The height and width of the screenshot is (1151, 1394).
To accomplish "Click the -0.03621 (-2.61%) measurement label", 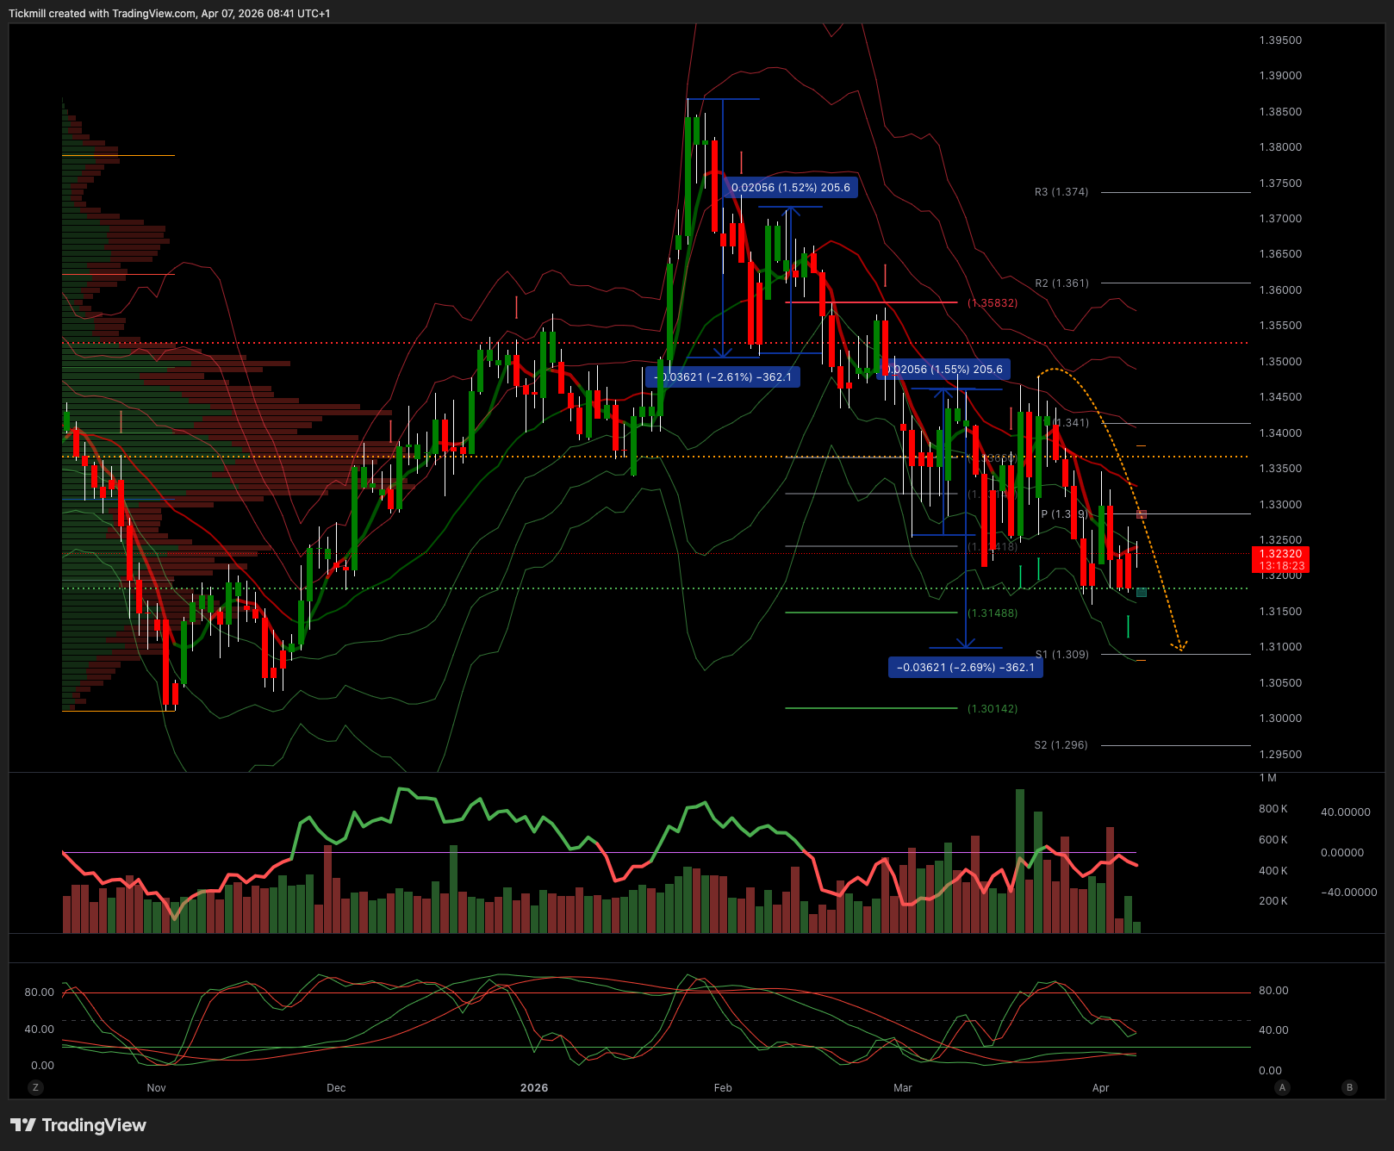I will (x=723, y=377).
